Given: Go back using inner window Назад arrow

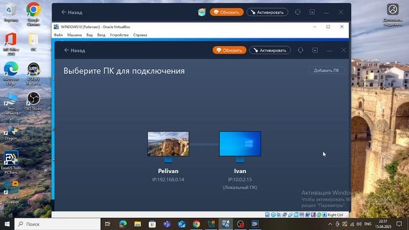Looking at the screenshot, I should 75,50.
